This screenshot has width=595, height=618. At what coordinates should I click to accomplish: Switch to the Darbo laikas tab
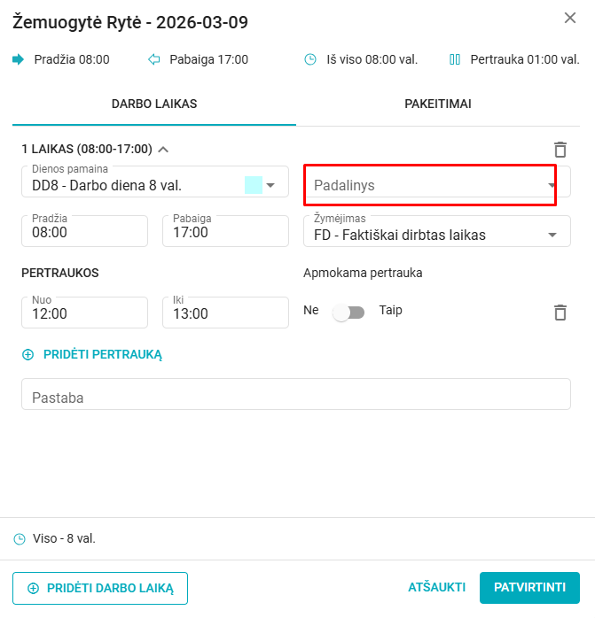[x=154, y=104]
